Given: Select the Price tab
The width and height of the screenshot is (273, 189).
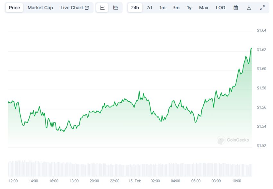Looking at the screenshot, I should tap(14, 8).
